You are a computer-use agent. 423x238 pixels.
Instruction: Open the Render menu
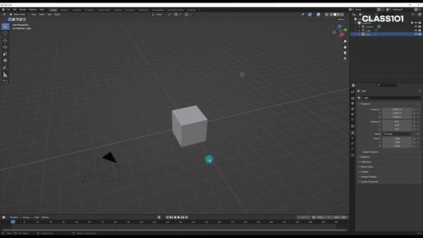[x=22, y=10]
